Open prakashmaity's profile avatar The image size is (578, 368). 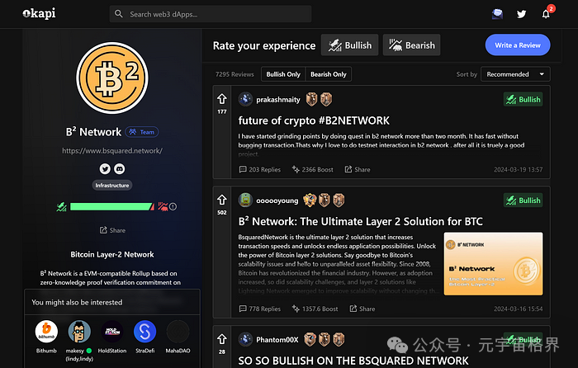245,100
